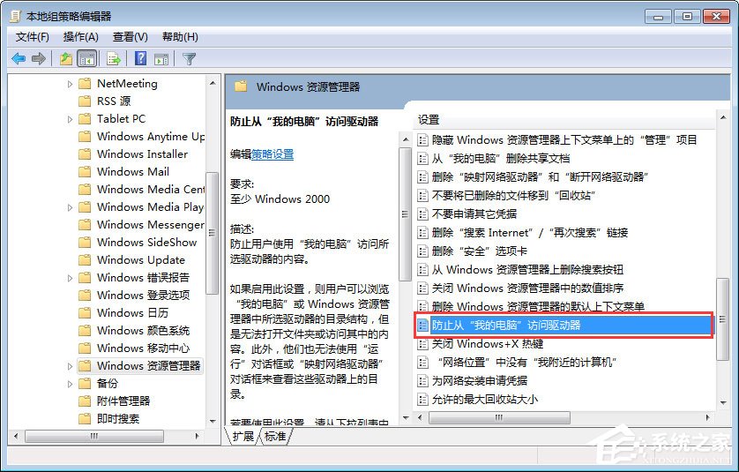Viewport: 739px width, 472px height.
Task: Open the 查看(V) menu
Action: coord(130,36)
